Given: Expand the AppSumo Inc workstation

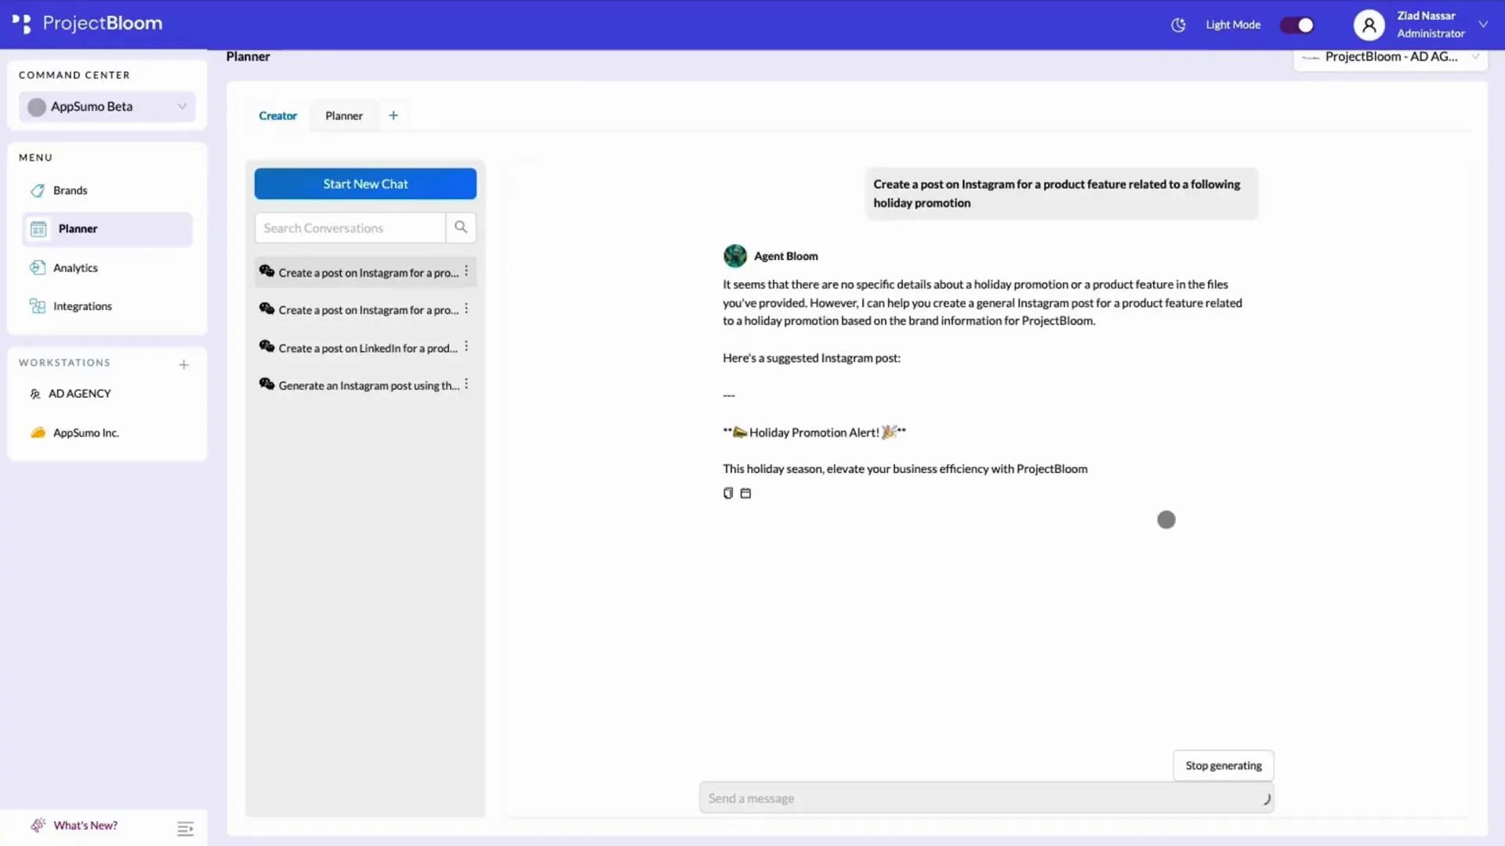Looking at the screenshot, I should (x=85, y=433).
